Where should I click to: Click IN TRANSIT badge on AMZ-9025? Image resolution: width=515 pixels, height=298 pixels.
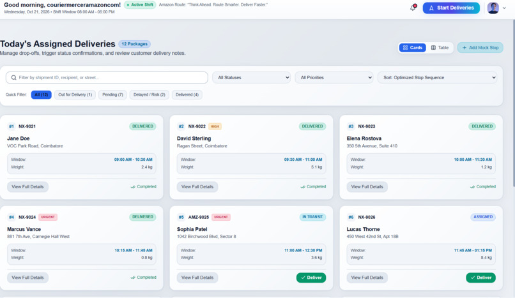tap(312, 217)
